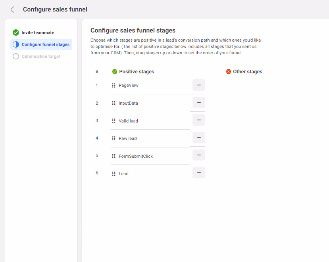This screenshot has width=329, height=262.
Task: Grab the drag handle for FormSubmitClick
Action: pos(114,156)
